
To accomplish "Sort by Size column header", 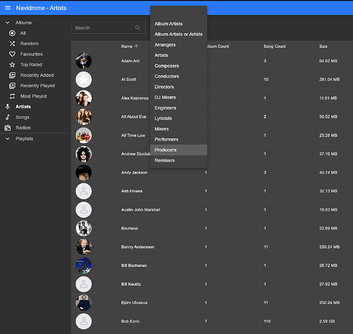I will [323, 47].
